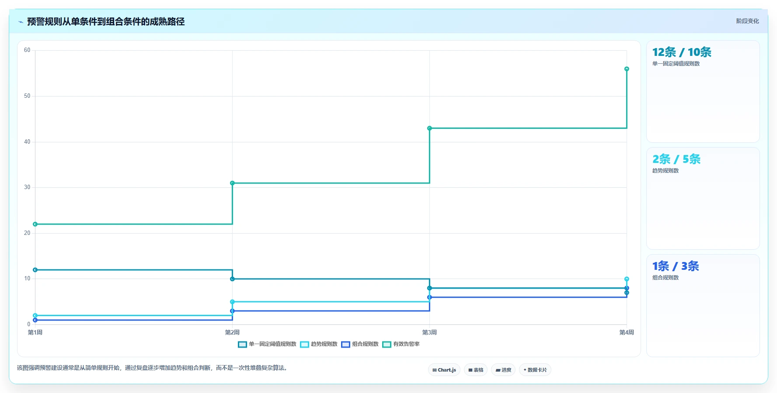Click the 进度 tag

coord(503,370)
